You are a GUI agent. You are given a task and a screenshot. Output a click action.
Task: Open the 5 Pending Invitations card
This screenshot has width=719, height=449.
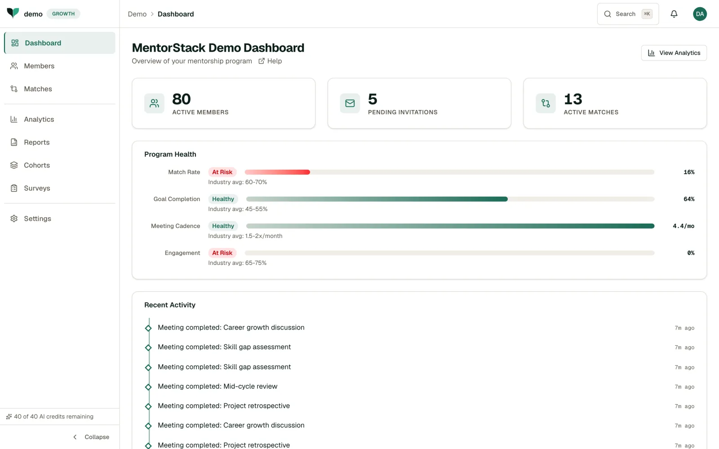419,103
